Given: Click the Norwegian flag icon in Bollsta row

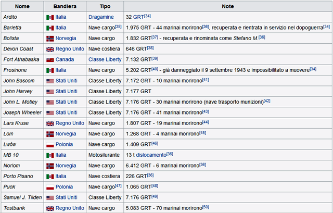Looking at the screenshot, I should 50,39.
